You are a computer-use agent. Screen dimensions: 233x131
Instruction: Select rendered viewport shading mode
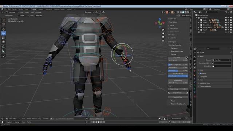(x=188, y=12)
